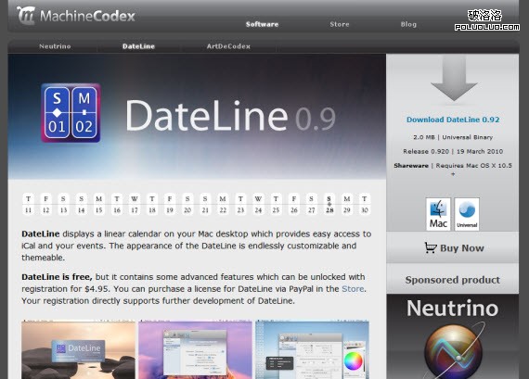The height and width of the screenshot is (379, 529).
Task: Switch to the ArtDeCodex tab
Action: (x=228, y=46)
